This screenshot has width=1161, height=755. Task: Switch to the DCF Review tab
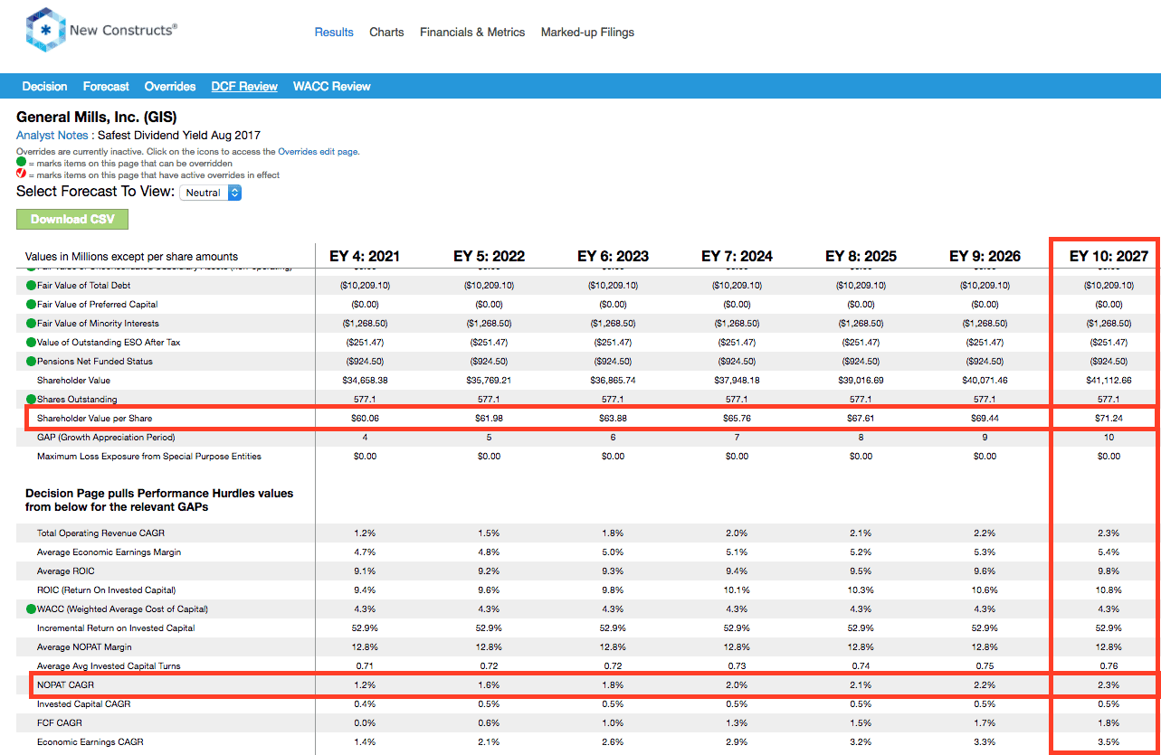coord(244,86)
